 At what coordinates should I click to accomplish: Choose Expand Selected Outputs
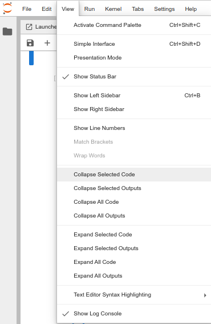tap(134, 248)
